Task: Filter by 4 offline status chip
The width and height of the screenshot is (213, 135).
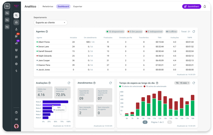Action: click(171, 32)
